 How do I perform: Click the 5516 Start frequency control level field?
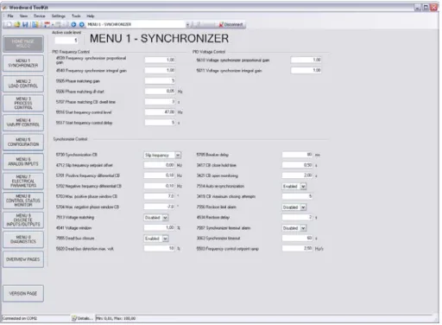tap(160, 112)
